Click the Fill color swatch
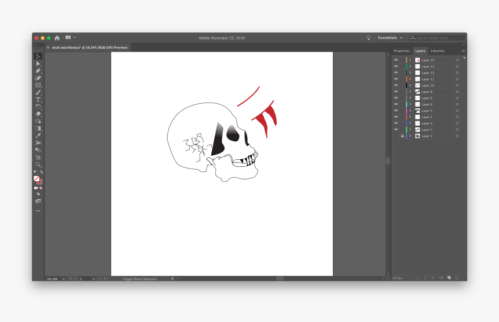 pos(37,179)
